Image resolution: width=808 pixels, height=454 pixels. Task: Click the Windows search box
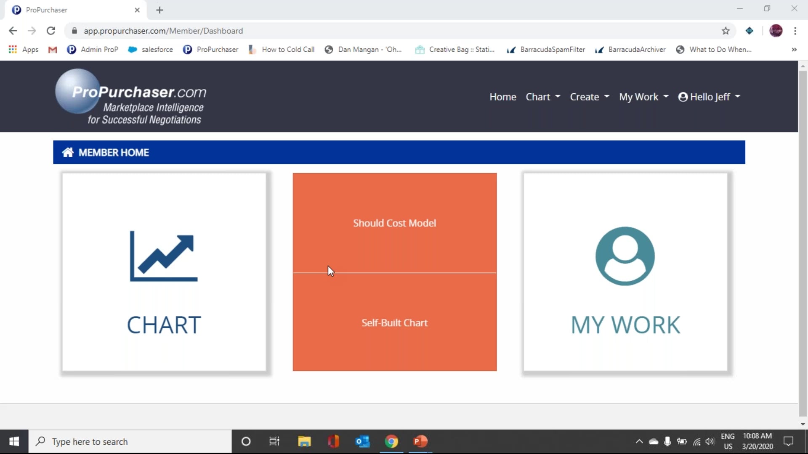(x=130, y=441)
